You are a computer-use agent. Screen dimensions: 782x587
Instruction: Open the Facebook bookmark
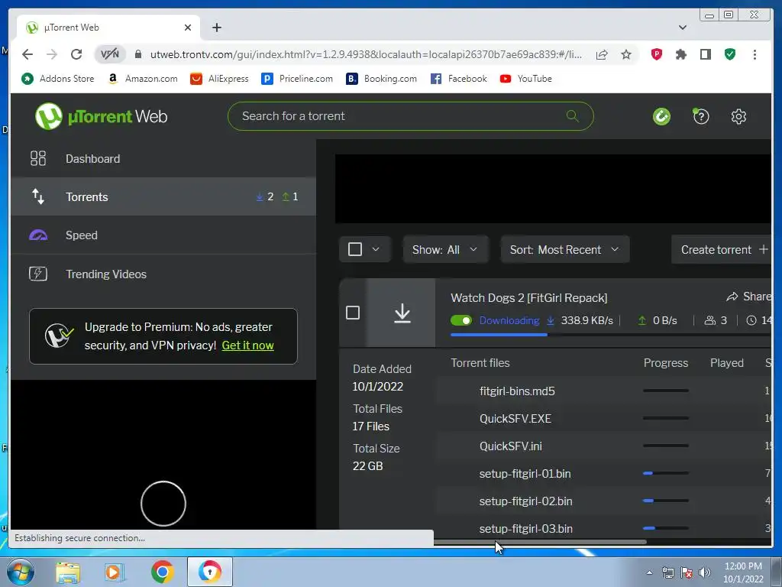pyautogui.click(x=458, y=79)
